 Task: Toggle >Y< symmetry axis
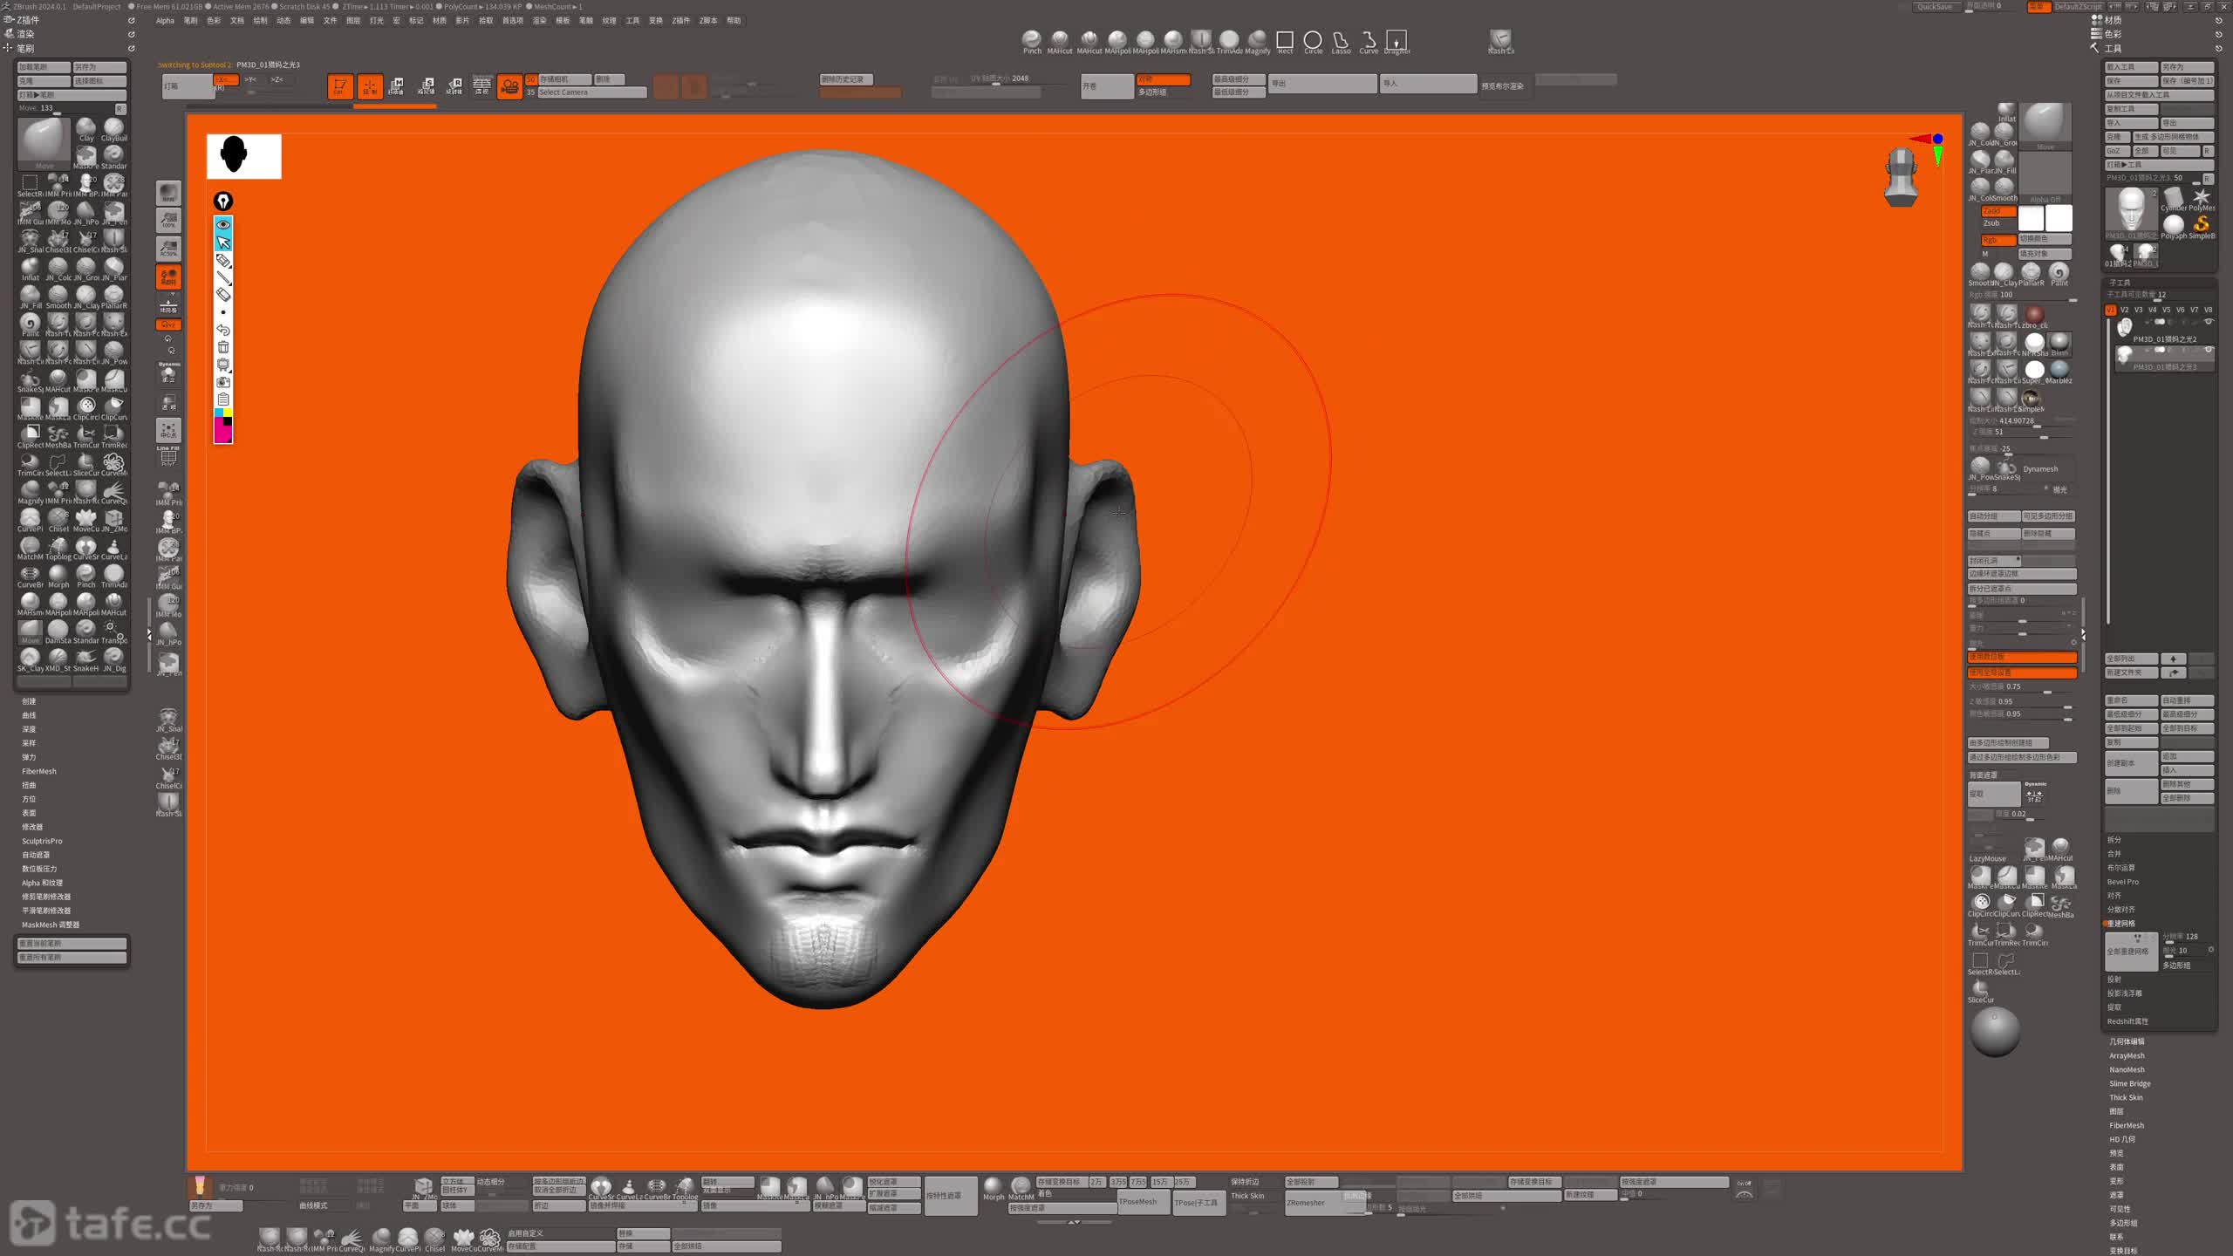251,79
